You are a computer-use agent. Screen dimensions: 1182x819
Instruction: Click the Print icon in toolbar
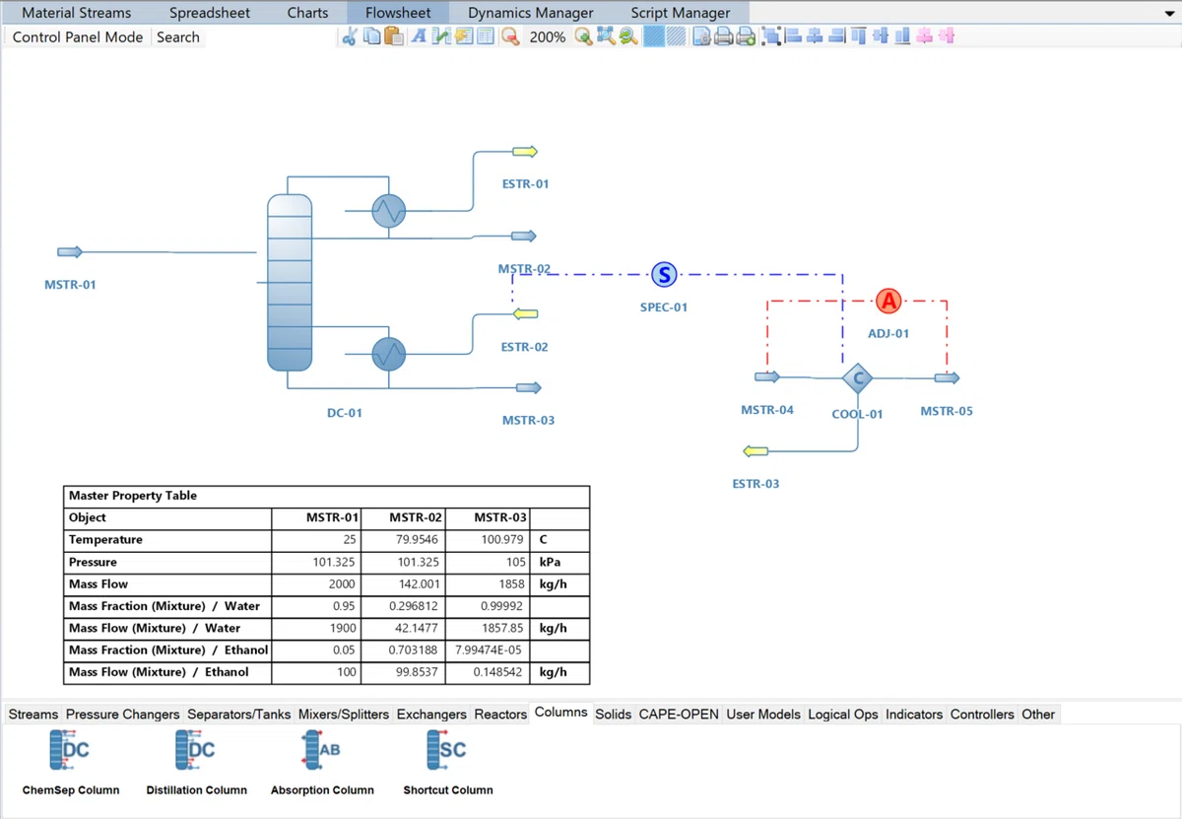pyautogui.click(x=724, y=36)
